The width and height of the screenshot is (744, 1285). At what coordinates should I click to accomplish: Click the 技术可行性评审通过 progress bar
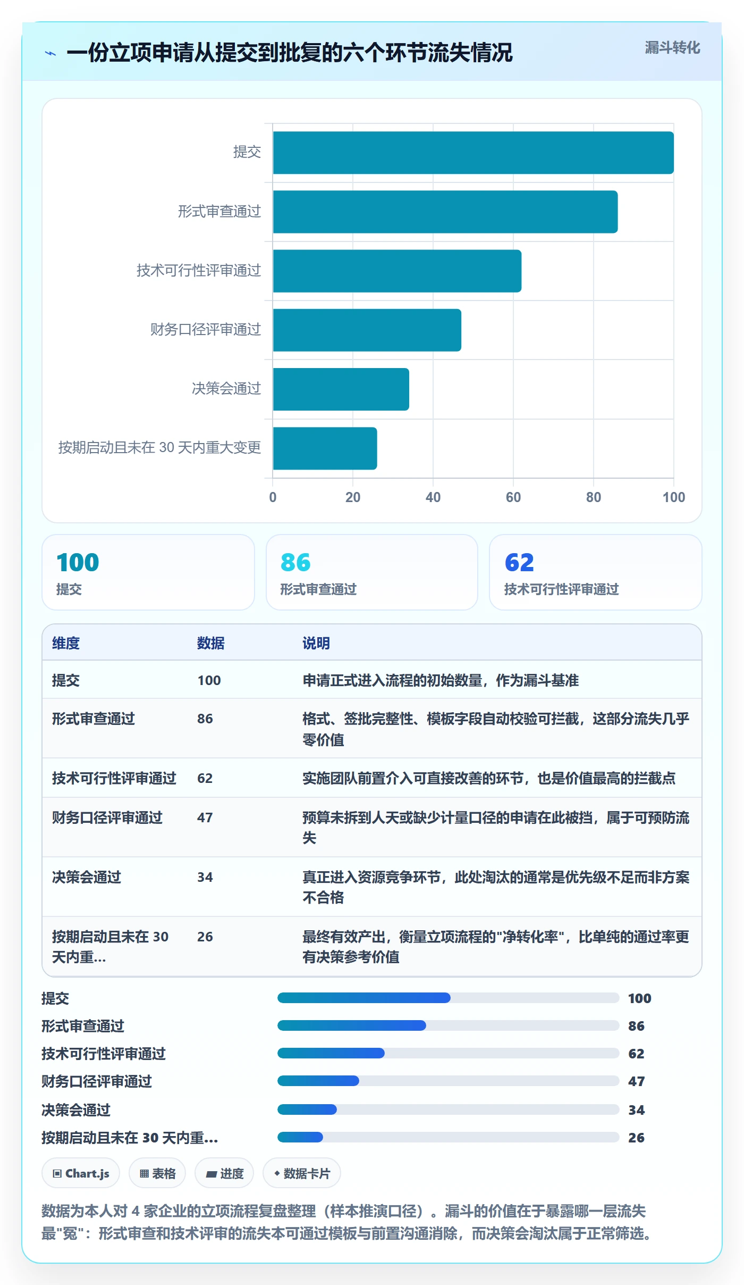(448, 1053)
